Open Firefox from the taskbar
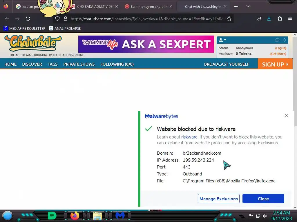This screenshot has height=222, width=297. pos(75,216)
